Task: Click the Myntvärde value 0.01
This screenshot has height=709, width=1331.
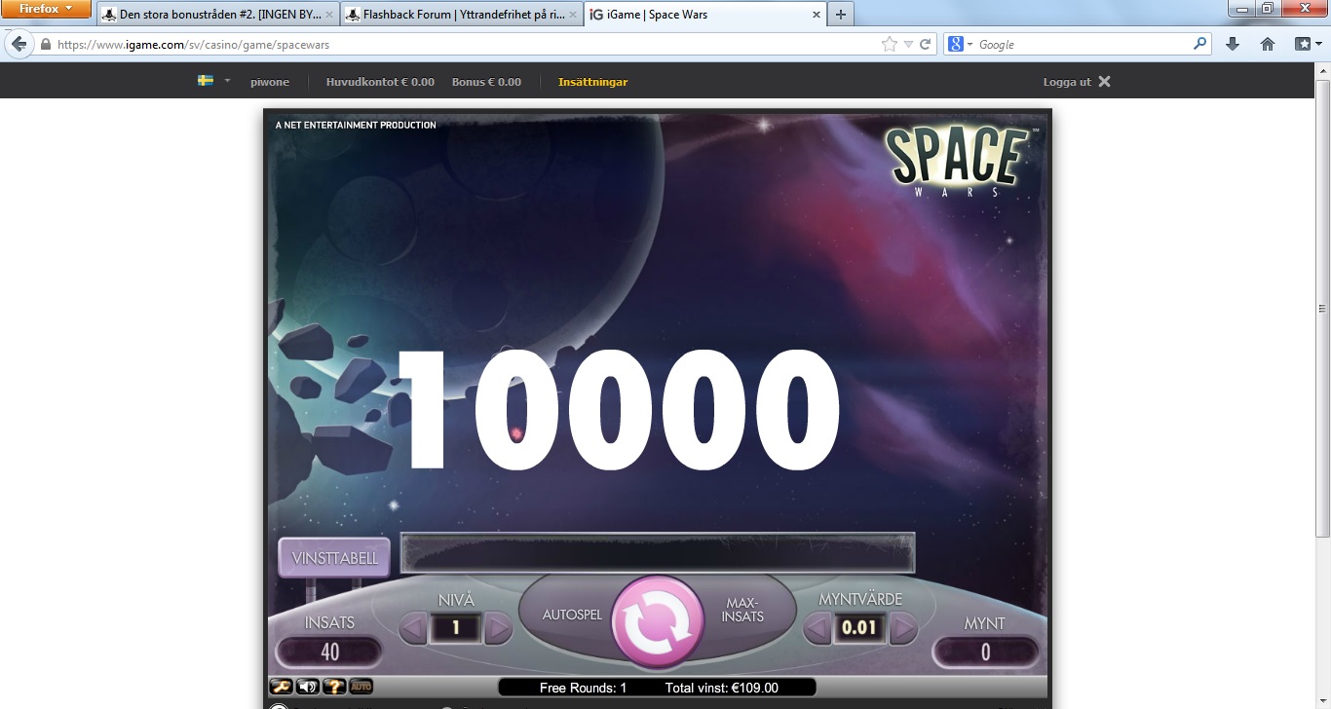Action: point(859,628)
